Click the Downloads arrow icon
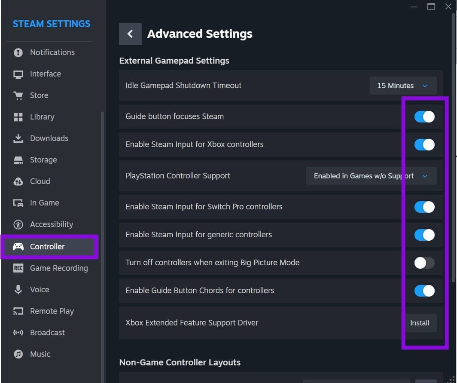Viewport: 457px width, 383px height. tap(18, 138)
